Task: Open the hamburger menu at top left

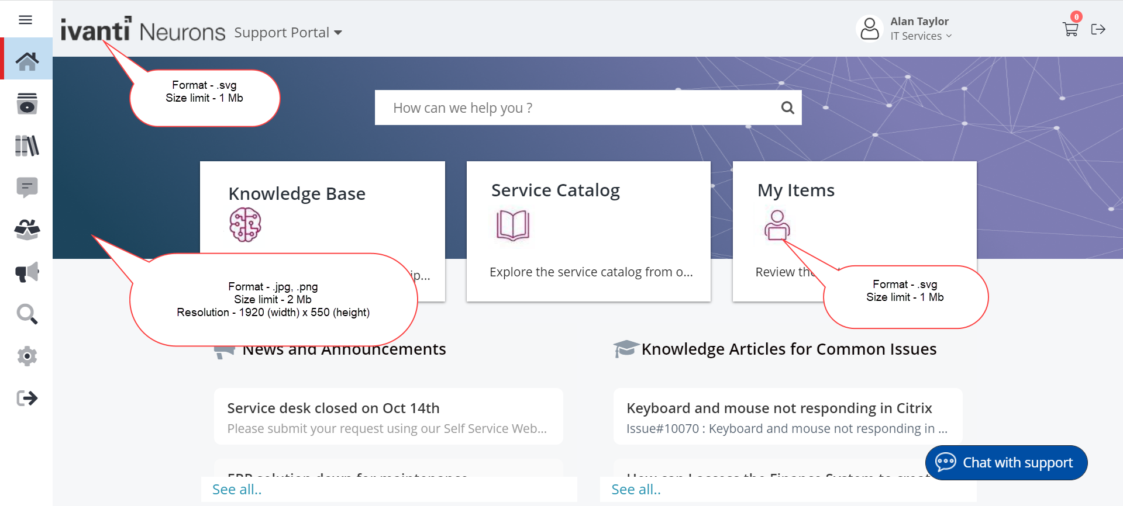Action: [25, 20]
